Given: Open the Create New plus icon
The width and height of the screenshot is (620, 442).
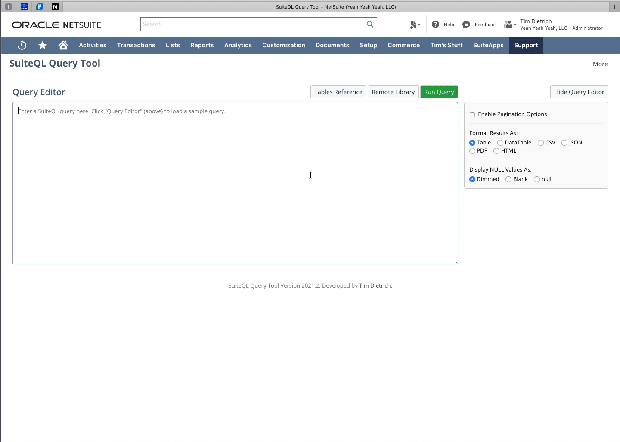Looking at the screenshot, I should [415, 25].
